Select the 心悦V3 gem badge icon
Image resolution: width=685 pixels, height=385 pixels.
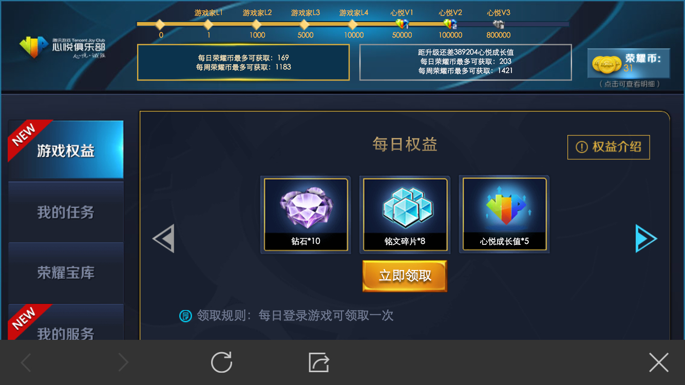pyautogui.click(x=499, y=24)
